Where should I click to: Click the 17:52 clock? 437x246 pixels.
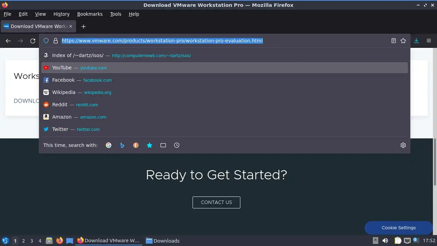(x=429, y=241)
